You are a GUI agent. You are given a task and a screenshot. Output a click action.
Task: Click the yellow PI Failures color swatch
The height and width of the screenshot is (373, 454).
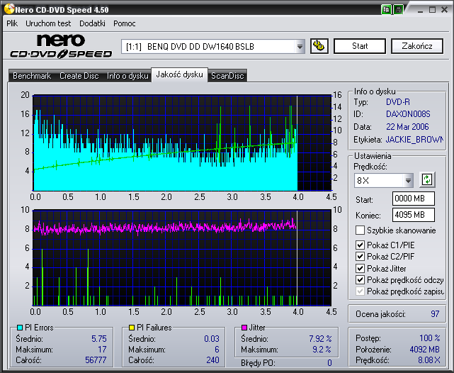(132, 328)
